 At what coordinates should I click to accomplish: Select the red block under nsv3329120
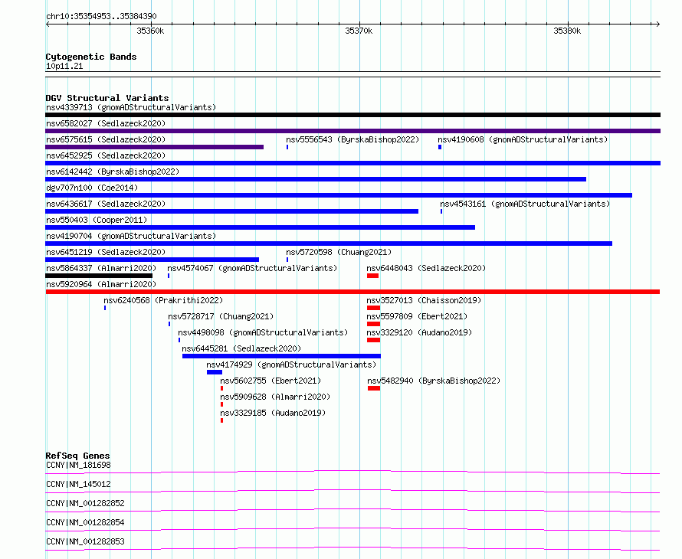click(374, 340)
